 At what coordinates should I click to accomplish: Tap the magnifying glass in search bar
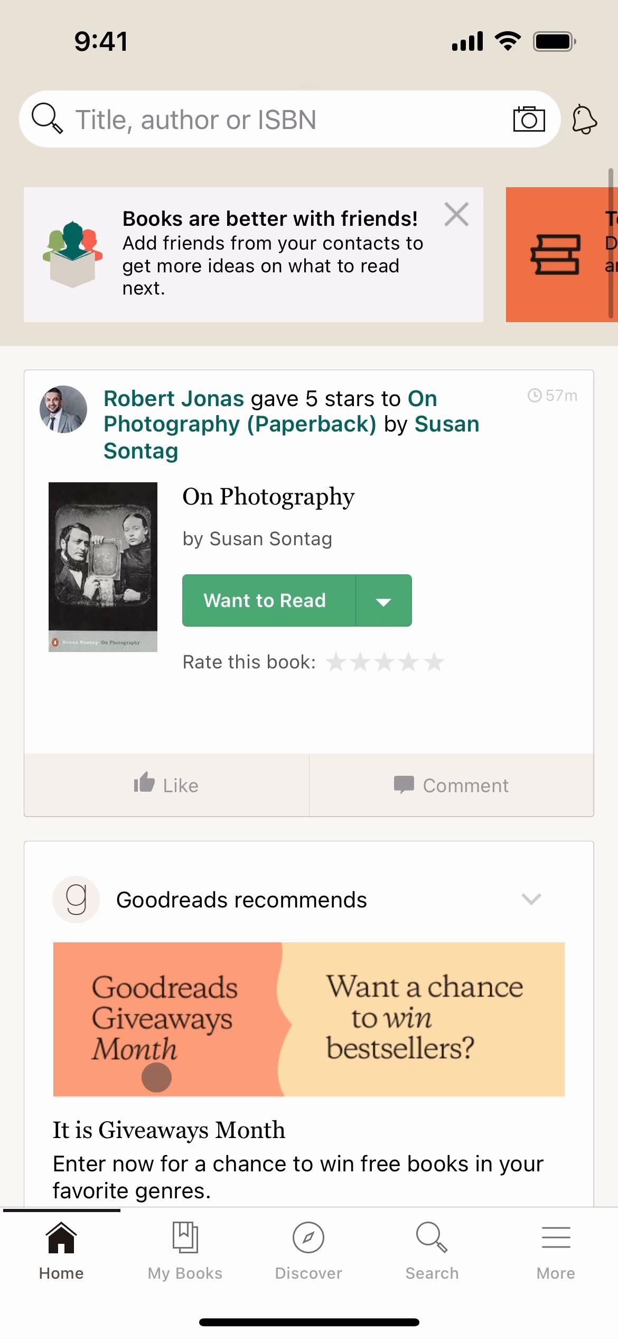coord(47,118)
